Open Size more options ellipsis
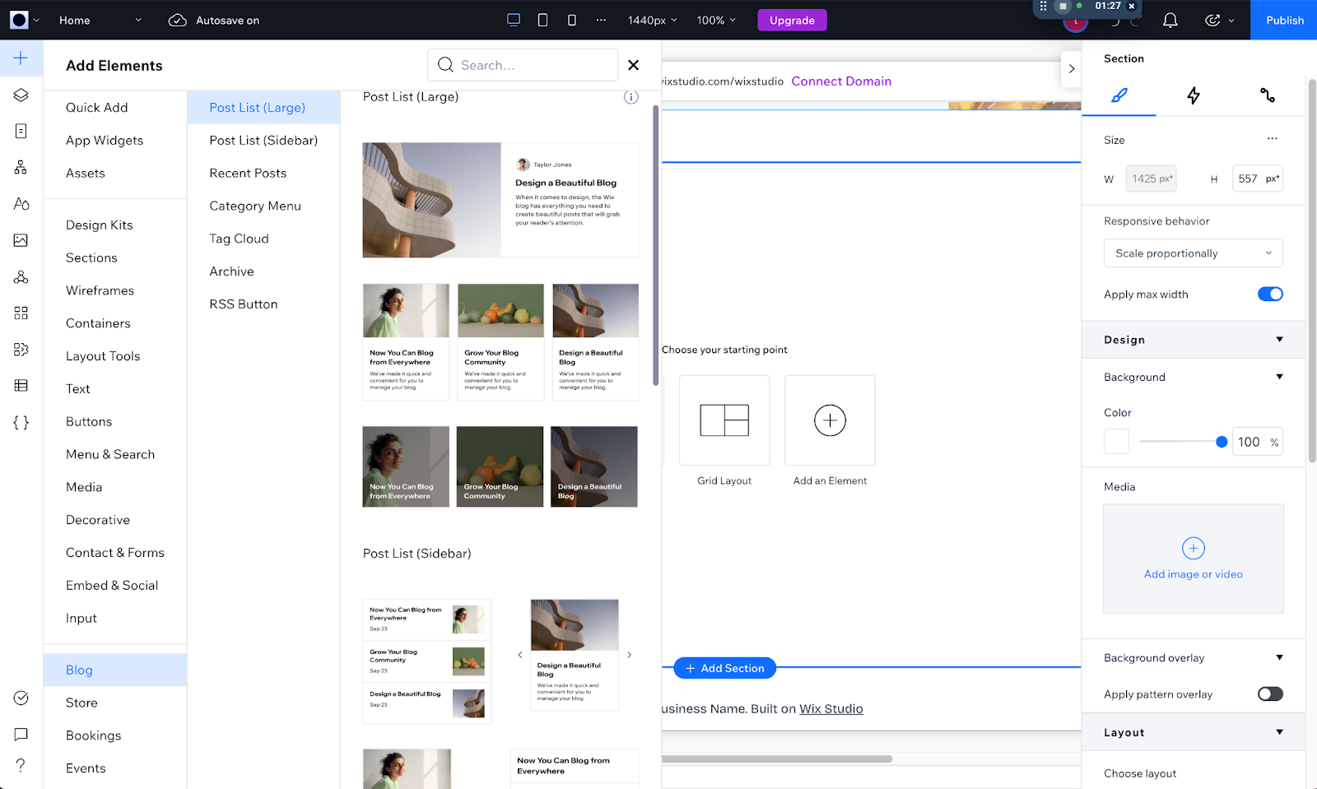The width and height of the screenshot is (1317, 789). (1272, 139)
